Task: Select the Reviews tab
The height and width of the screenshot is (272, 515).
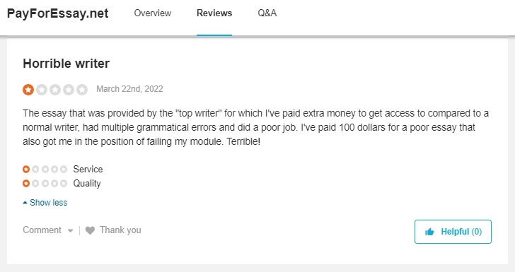Action: (214, 13)
